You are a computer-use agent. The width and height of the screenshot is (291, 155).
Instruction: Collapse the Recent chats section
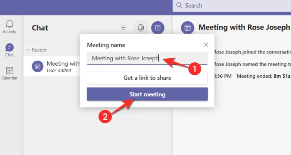pyautogui.click(x=28, y=50)
